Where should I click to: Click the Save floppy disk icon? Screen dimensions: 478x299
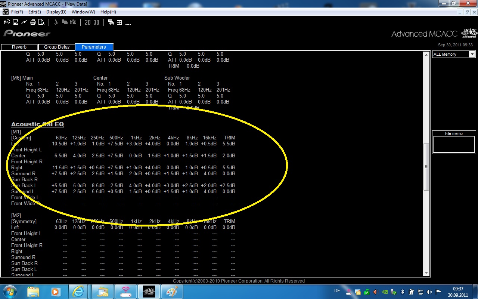[x=16, y=22]
